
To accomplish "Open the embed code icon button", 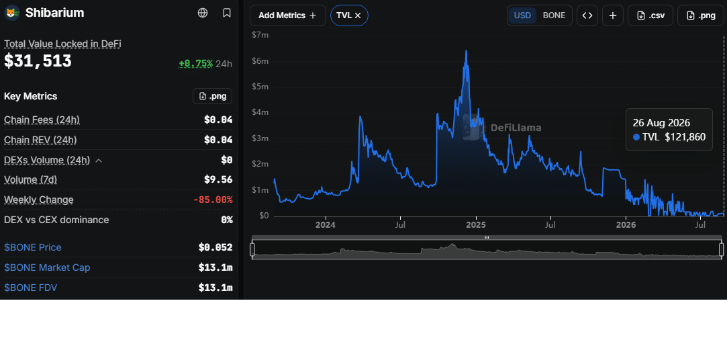I will click(x=587, y=15).
